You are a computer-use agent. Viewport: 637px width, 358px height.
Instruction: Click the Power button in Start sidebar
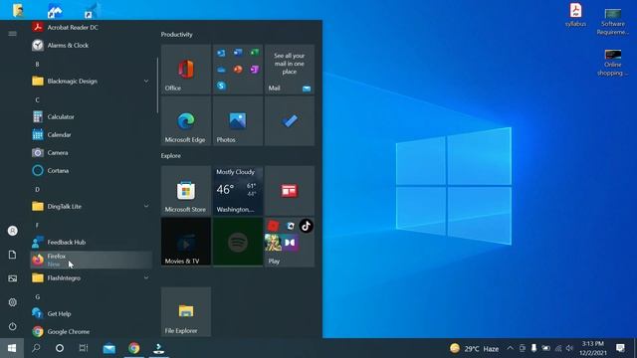pos(13,326)
